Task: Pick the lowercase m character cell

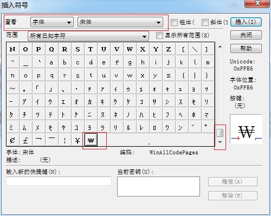Action: (x=208, y=62)
